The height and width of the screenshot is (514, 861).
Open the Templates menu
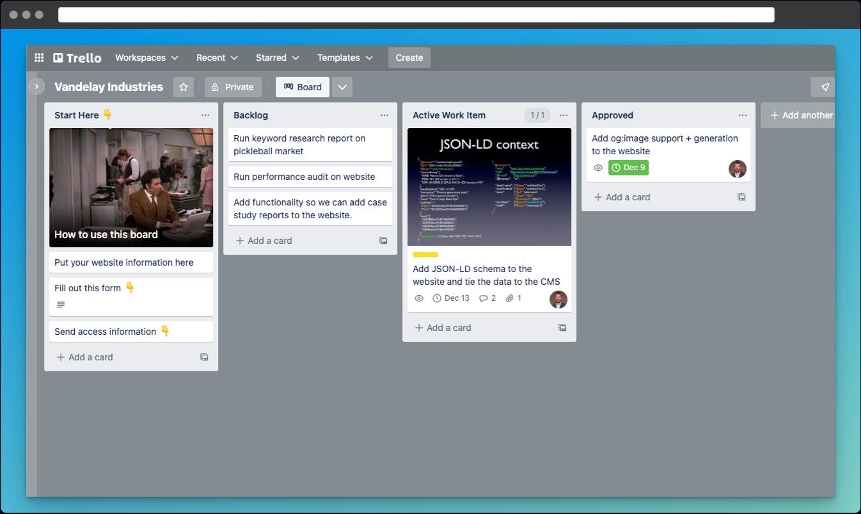point(345,58)
